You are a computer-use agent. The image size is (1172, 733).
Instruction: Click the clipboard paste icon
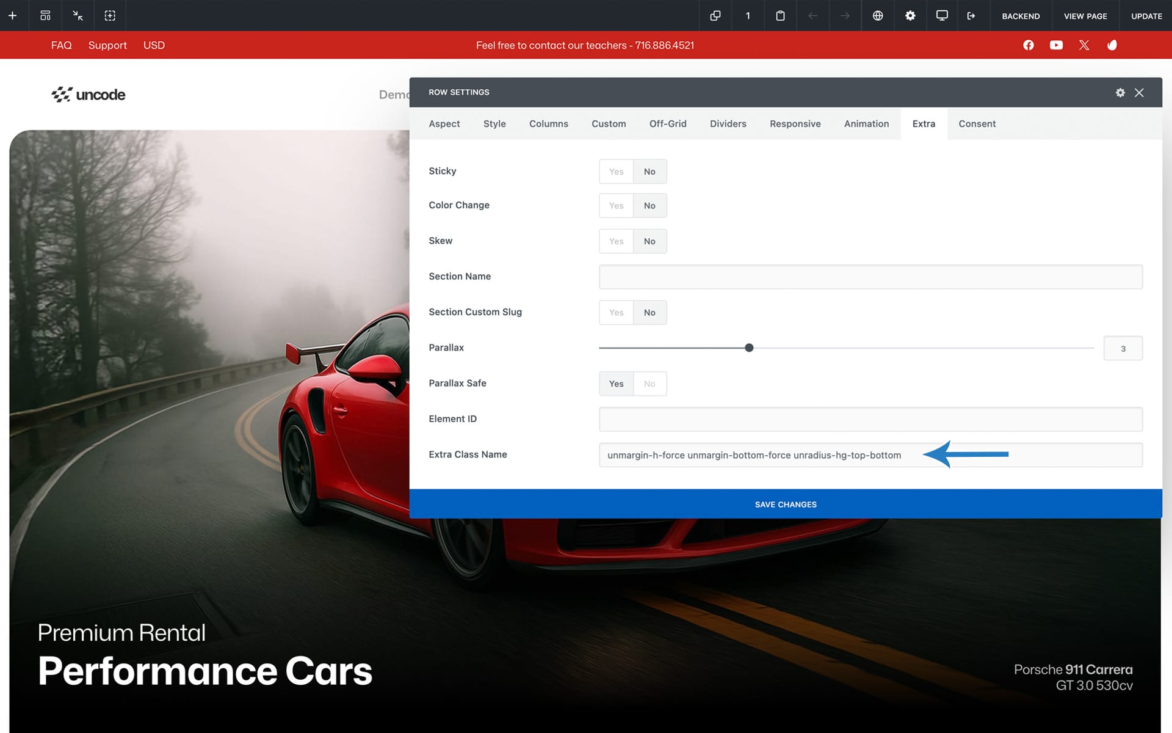(x=780, y=16)
